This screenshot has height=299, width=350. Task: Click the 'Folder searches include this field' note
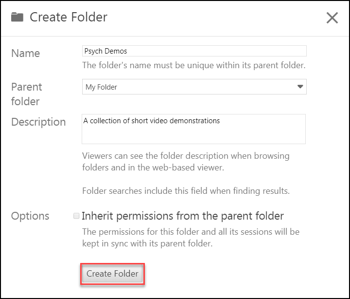(186, 191)
